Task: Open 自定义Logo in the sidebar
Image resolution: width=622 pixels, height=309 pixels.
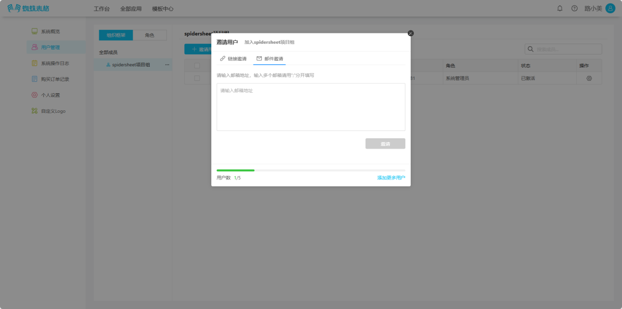Action: pyautogui.click(x=53, y=111)
